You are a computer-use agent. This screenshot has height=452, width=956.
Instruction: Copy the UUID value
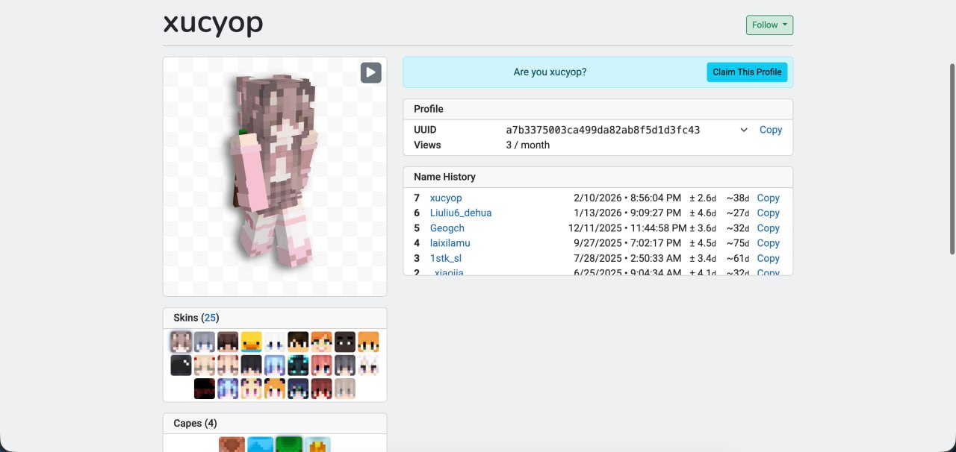pos(770,130)
